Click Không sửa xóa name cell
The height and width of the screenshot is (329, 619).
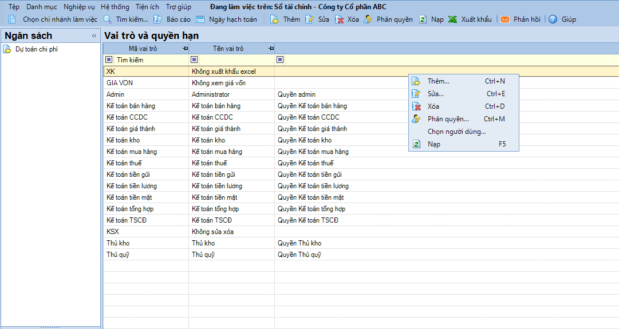[232, 232]
